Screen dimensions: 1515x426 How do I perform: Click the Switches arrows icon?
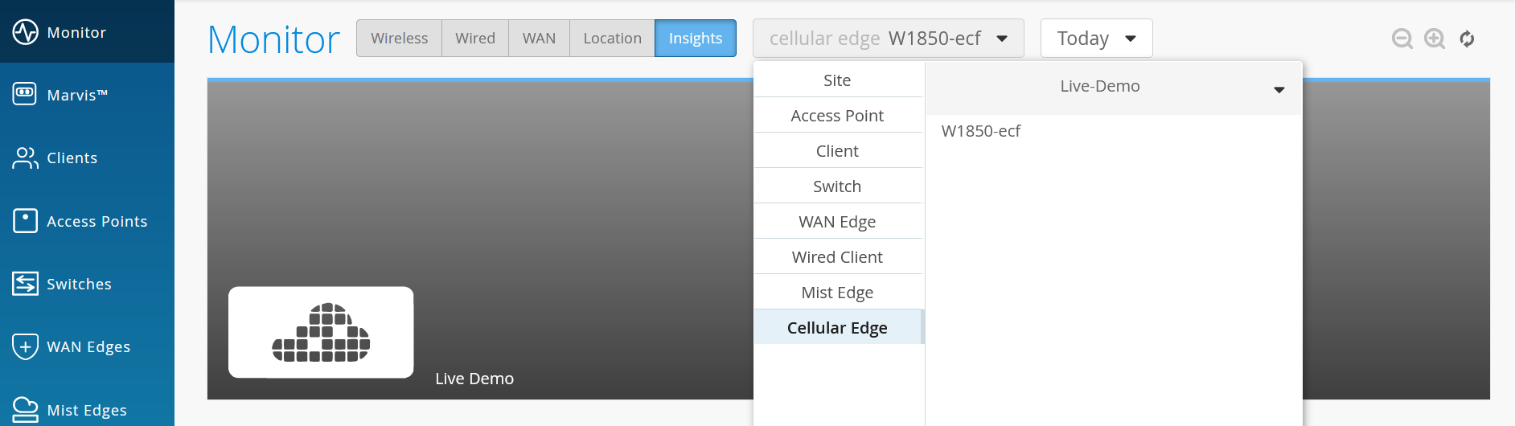pos(25,284)
